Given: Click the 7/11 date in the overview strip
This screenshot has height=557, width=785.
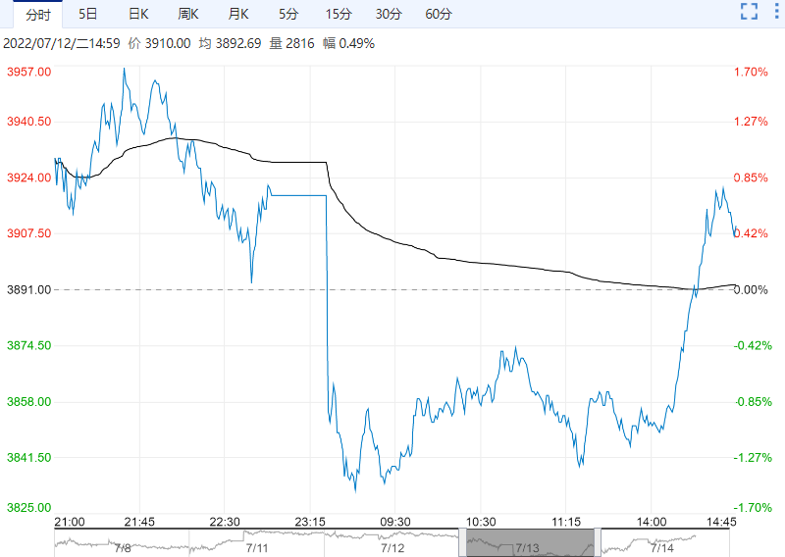Looking at the screenshot, I should 257,548.
